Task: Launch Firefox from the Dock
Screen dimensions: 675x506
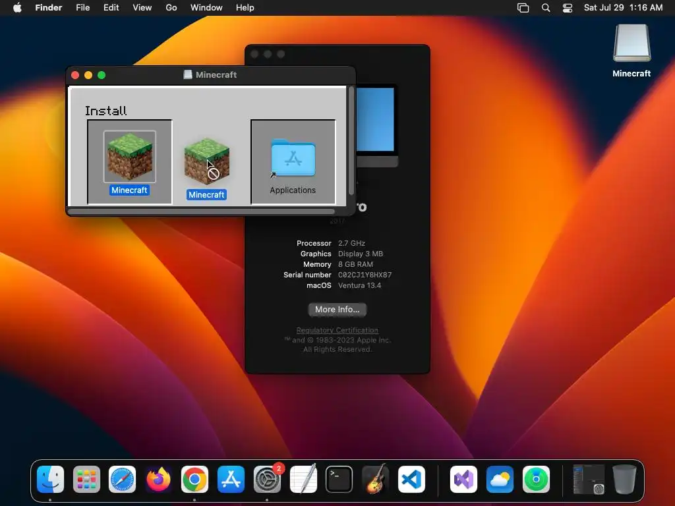Action: (158, 479)
